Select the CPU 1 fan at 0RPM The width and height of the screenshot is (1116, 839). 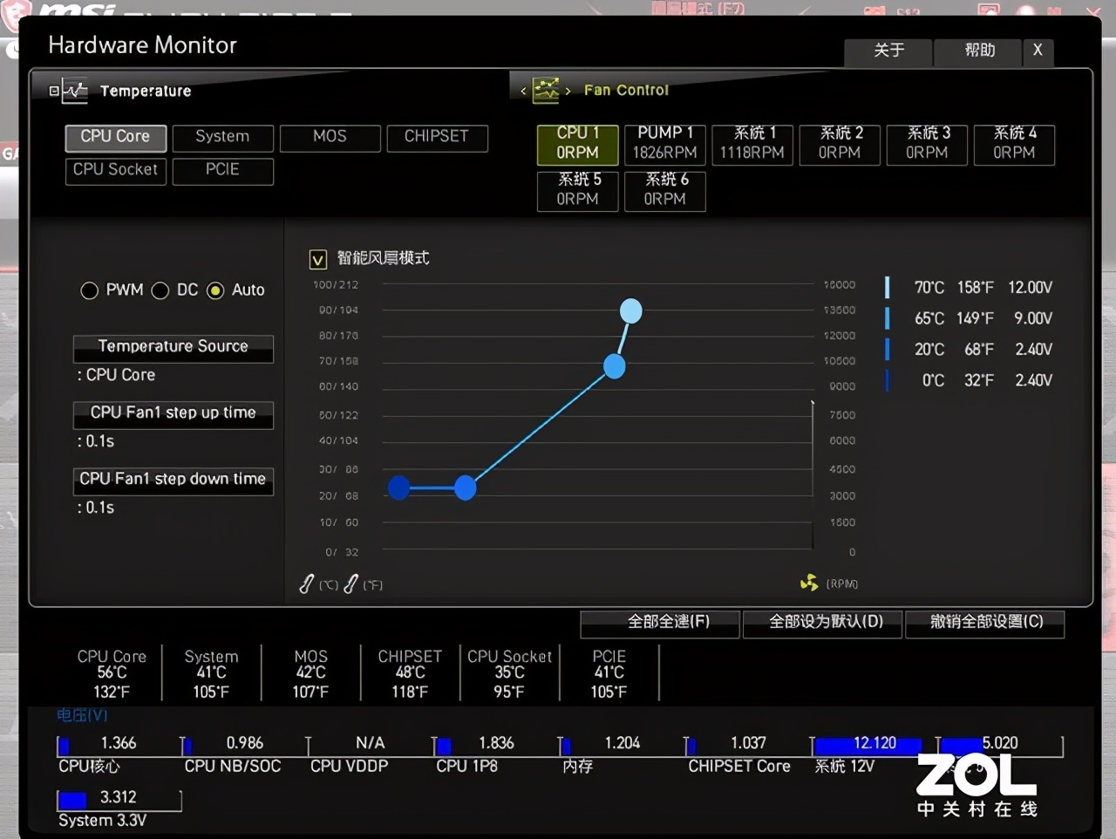click(578, 144)
